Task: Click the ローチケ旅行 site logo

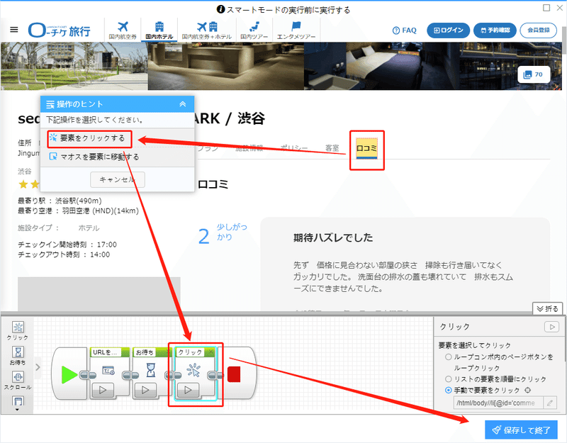Action: (x=60, y=30)
